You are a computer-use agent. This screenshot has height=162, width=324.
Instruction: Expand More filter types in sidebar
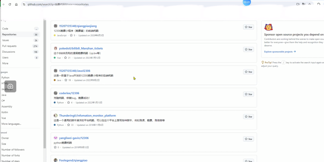point(5,63)
